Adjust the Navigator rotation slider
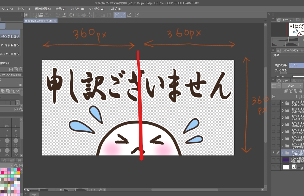 285,44
